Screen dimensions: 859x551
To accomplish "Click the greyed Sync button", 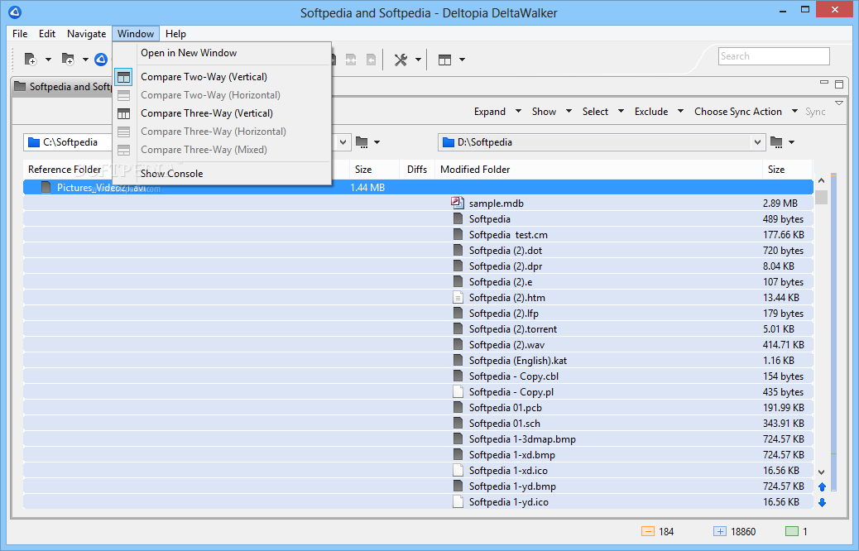I will coord(815,111).
